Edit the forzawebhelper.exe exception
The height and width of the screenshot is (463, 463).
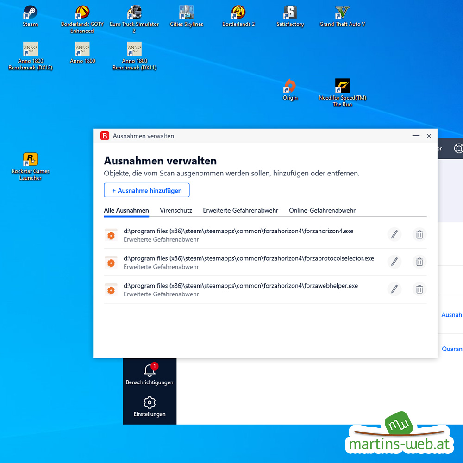click(x=394, y=289)
